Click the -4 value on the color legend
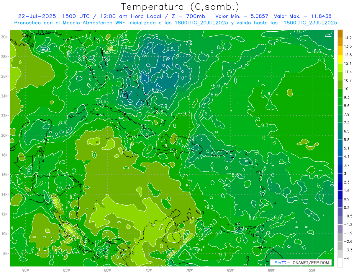354x274 pixels. (x=347, y=259)
